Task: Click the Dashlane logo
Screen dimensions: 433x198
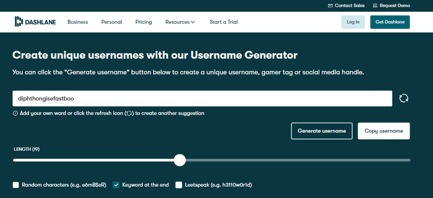Action: [36, 22]
